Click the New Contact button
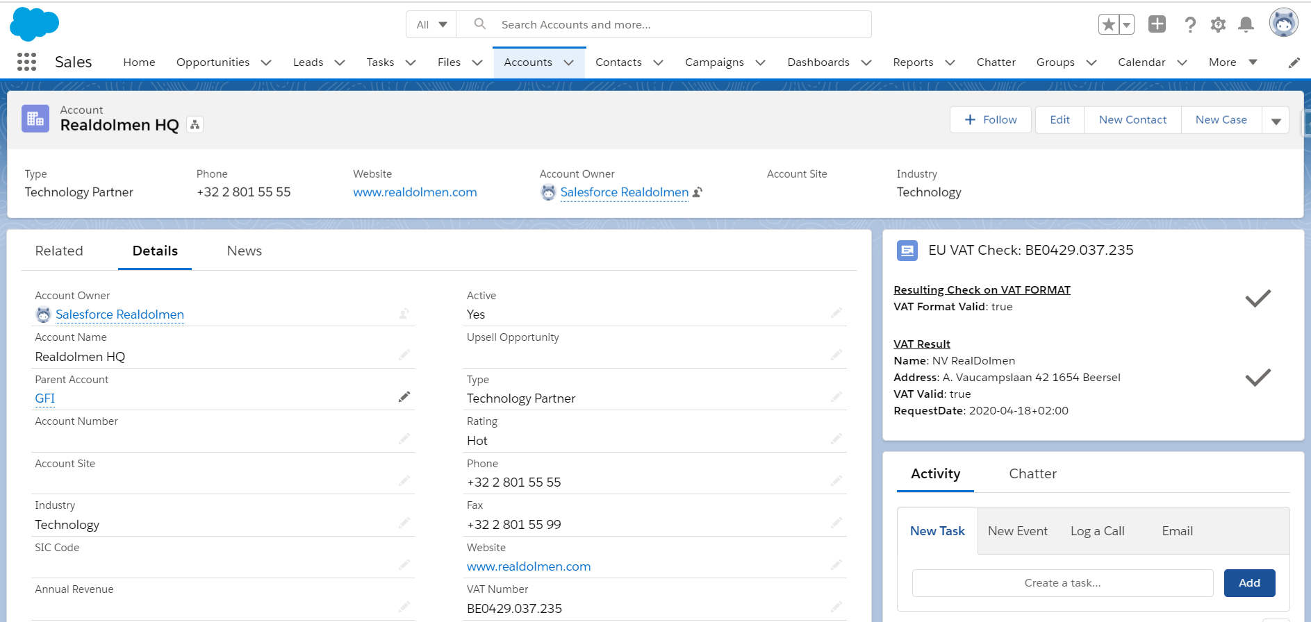Viewport: 1311px width, 622px height. click(x=1132, y=120)
